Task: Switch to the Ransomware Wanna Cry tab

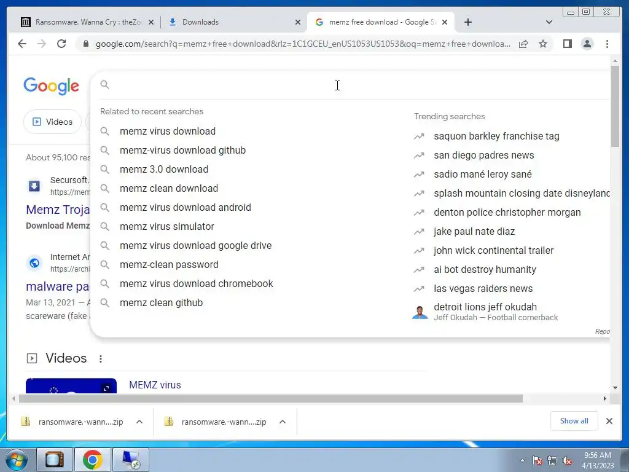Action: (x=87, y=22)
